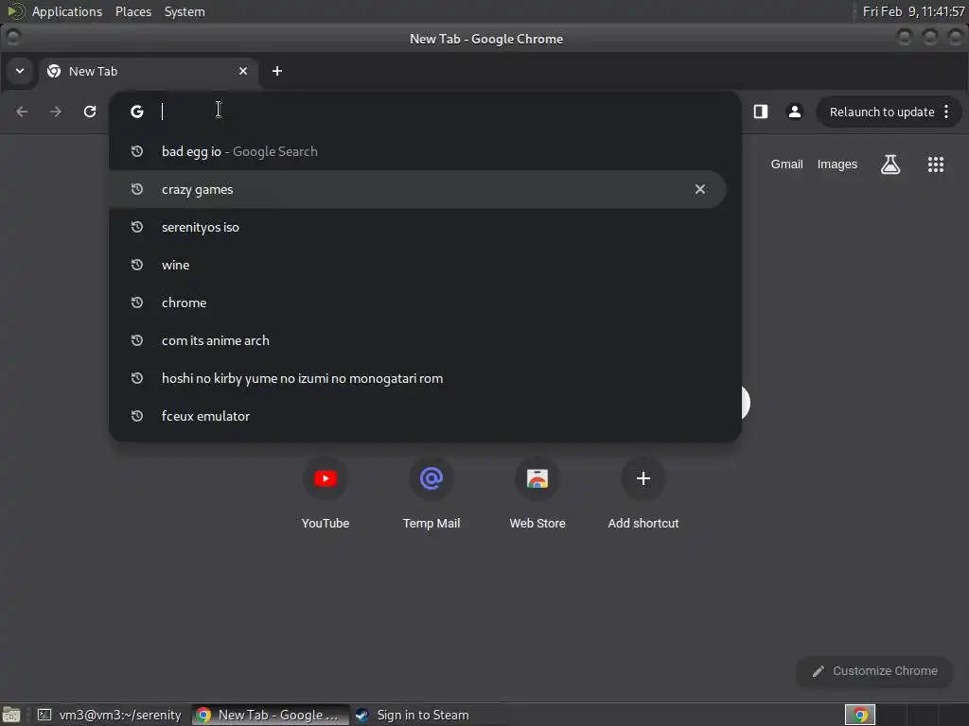969x726 pixels.
Task: Click history icon beside serenityos iso
Action: 137,227
